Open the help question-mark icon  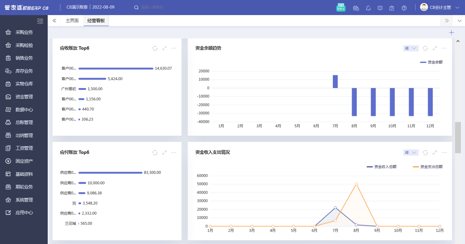tap(404, 8)
